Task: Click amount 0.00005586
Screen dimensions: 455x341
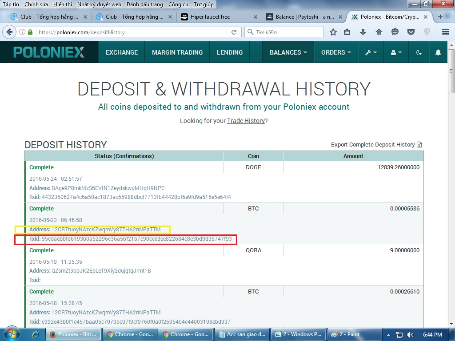Action: [x=404, y=209]
